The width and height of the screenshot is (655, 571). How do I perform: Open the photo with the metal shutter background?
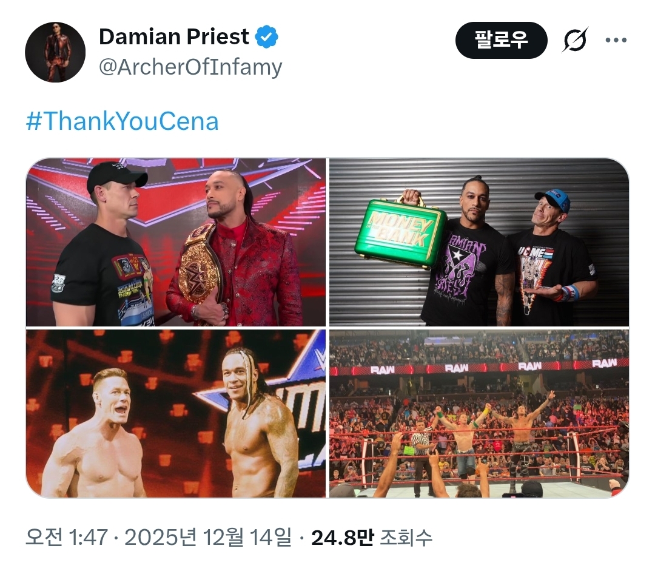click(479, 242)
